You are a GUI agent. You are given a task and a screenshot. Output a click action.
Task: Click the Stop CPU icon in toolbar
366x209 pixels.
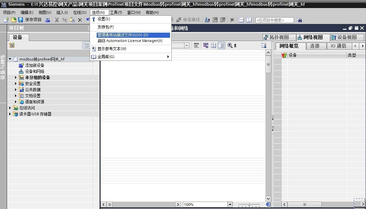223,20
